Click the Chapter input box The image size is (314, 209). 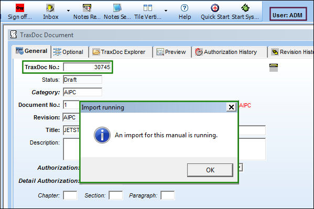[x=70, y=195]
